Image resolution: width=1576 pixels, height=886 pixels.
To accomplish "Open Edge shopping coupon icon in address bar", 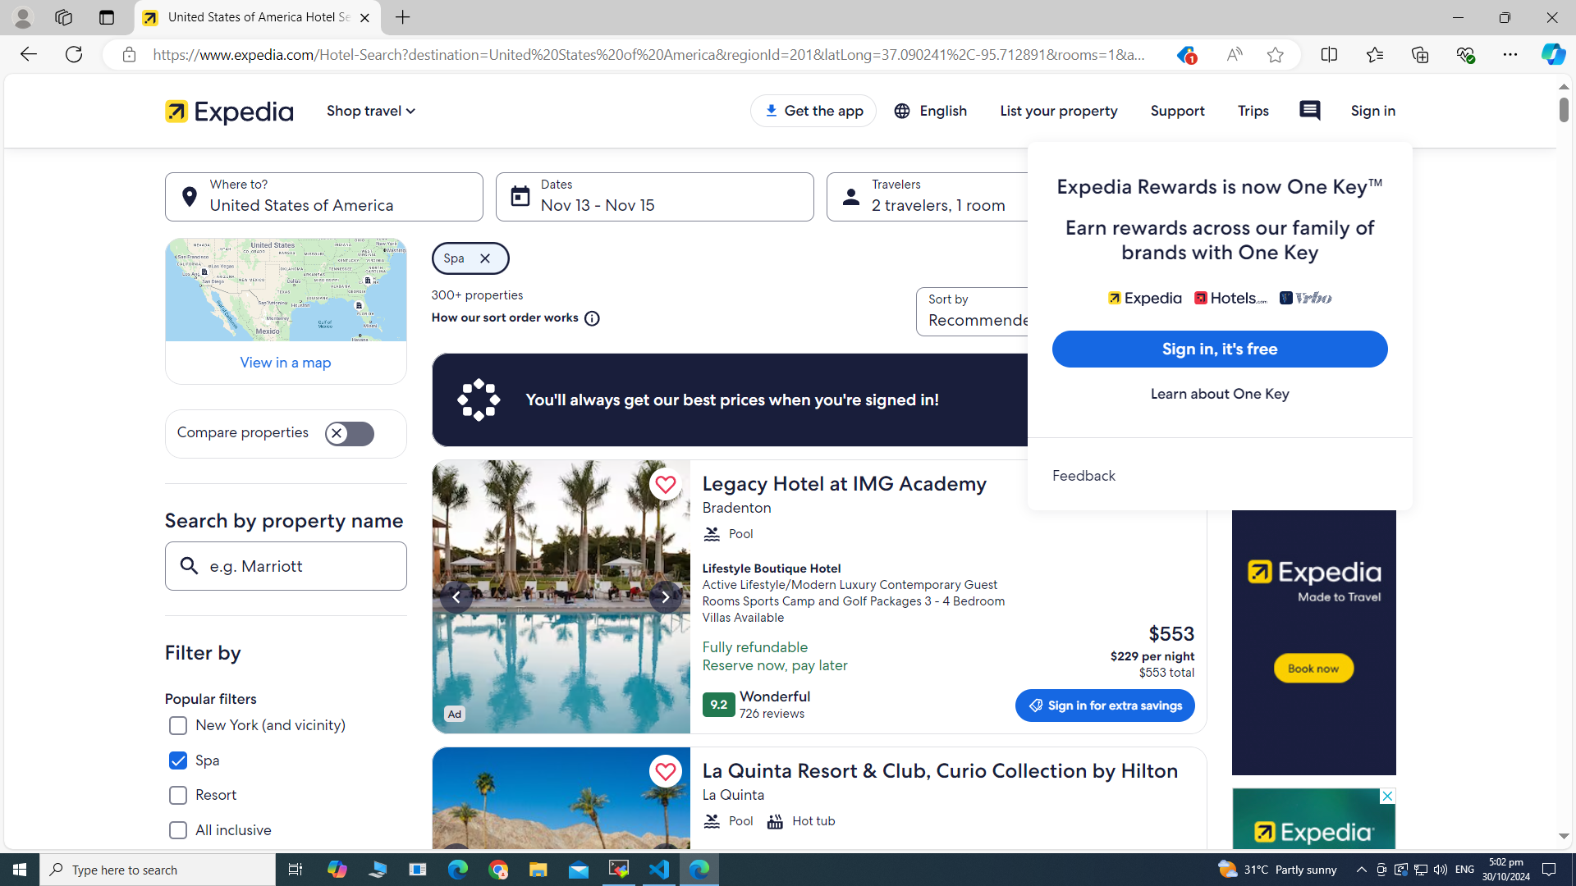I will (1184, 55).
